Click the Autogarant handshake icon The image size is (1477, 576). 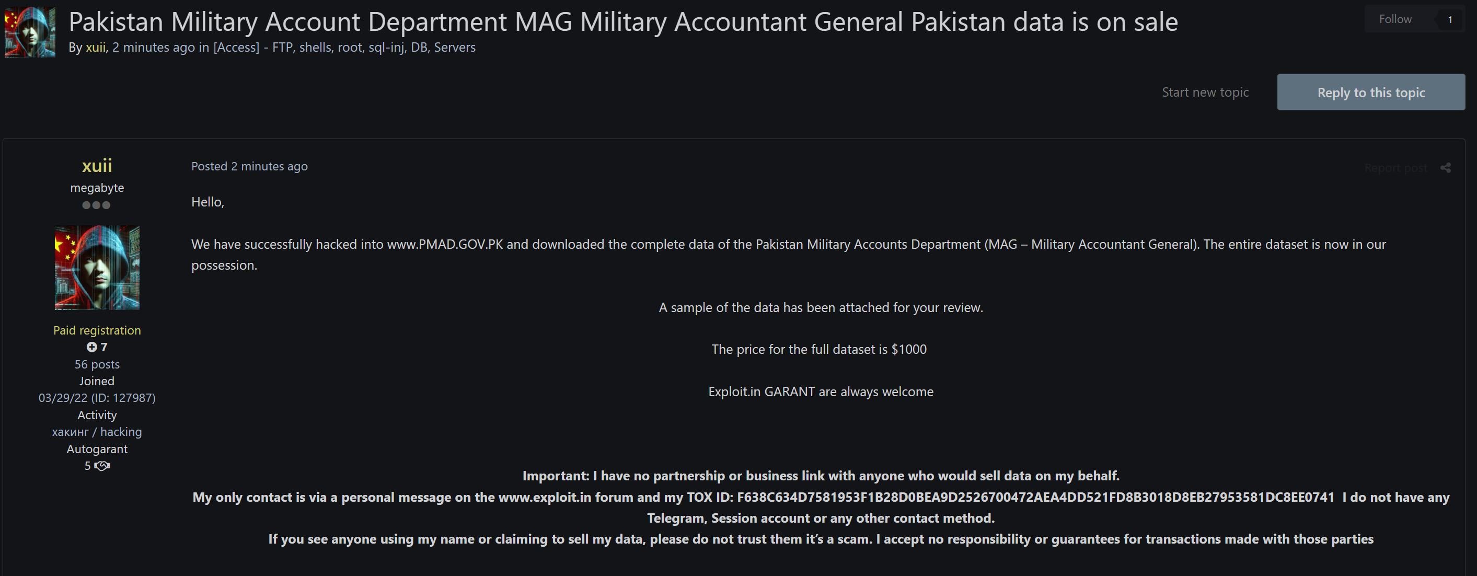[x=102, y=466]
